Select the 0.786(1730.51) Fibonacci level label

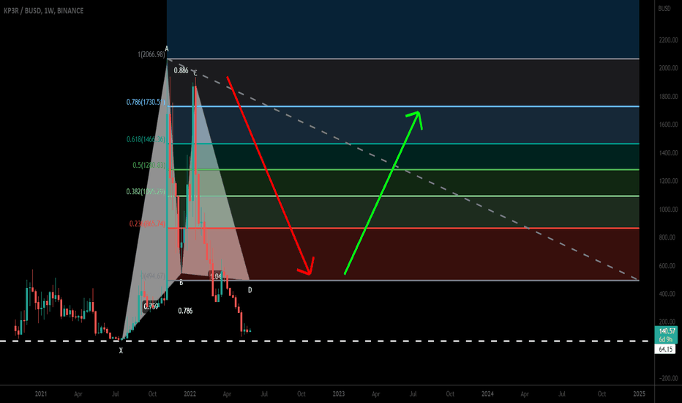[x=146, y=102]
